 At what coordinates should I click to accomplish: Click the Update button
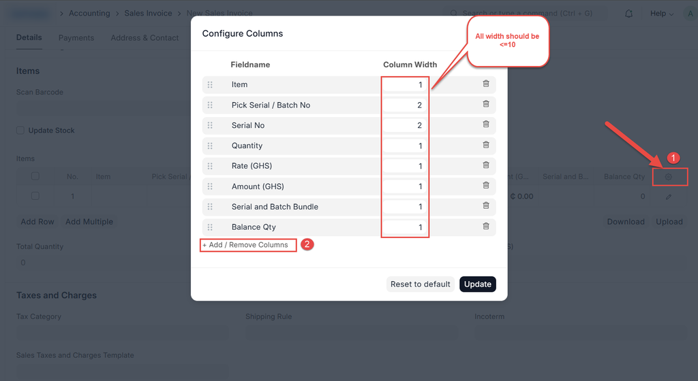tap(478, 284)
